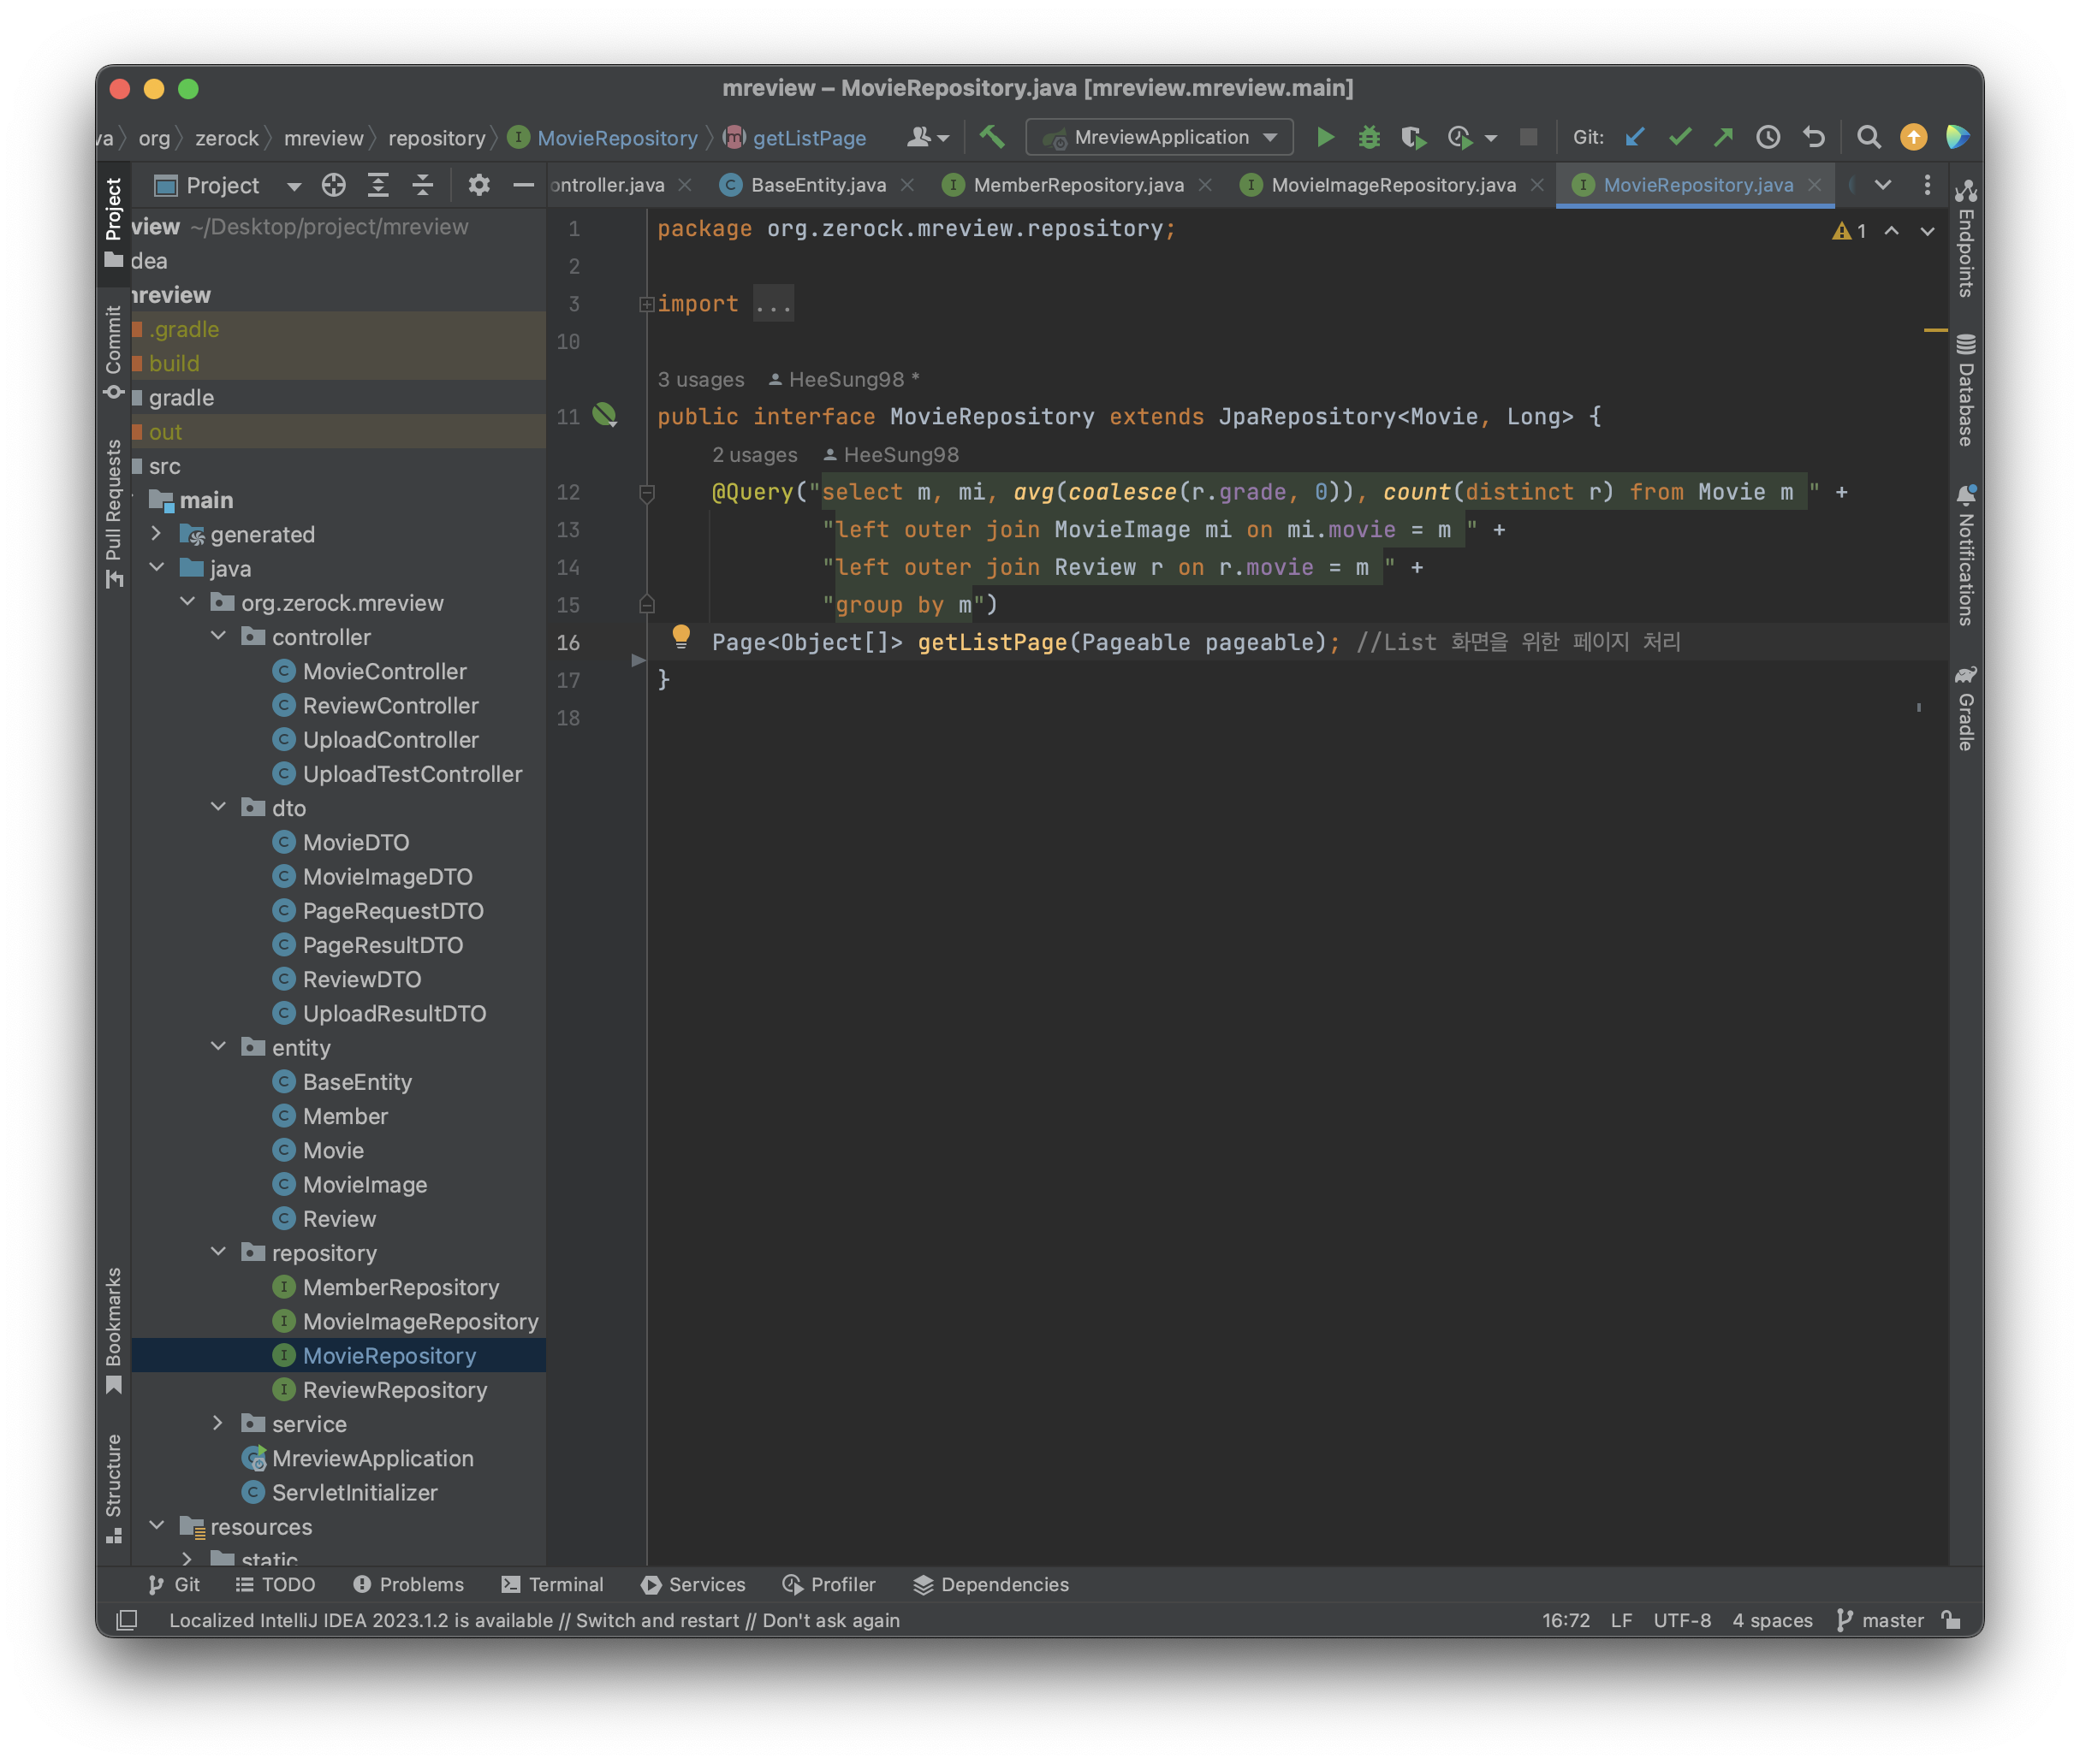The height and width of the screenshot is (1764, 2080).
Task: Click LF line separator in status bar
Action: tap(1621, 1620)
